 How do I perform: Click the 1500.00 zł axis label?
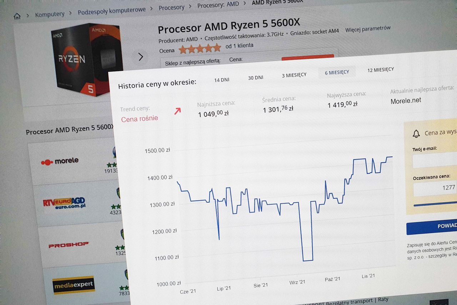[x=157, y=151]
